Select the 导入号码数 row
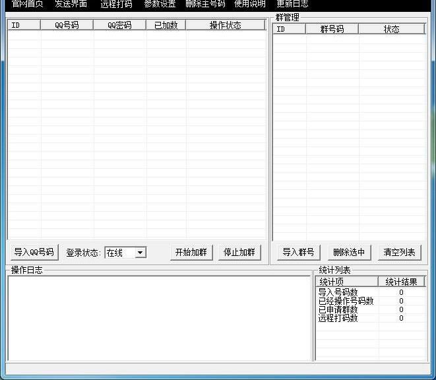The height and width of the screenshot is (380, 436). click(371, 292)
